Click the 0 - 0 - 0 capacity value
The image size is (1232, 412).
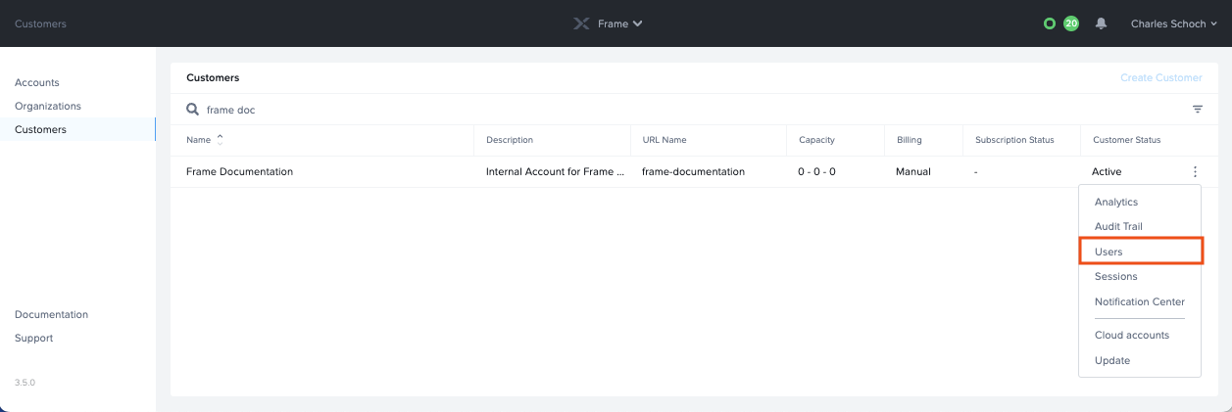(x=816, y=171)
